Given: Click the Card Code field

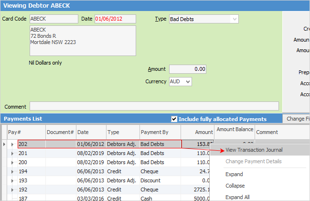Looking at the screenshot, I should 53,19.
